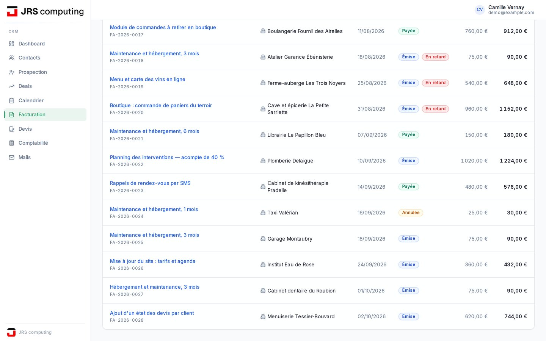Screen dimensions: 546x341
Task: Click the building icon beside Institut Eau de Rose
Action: 263,265
